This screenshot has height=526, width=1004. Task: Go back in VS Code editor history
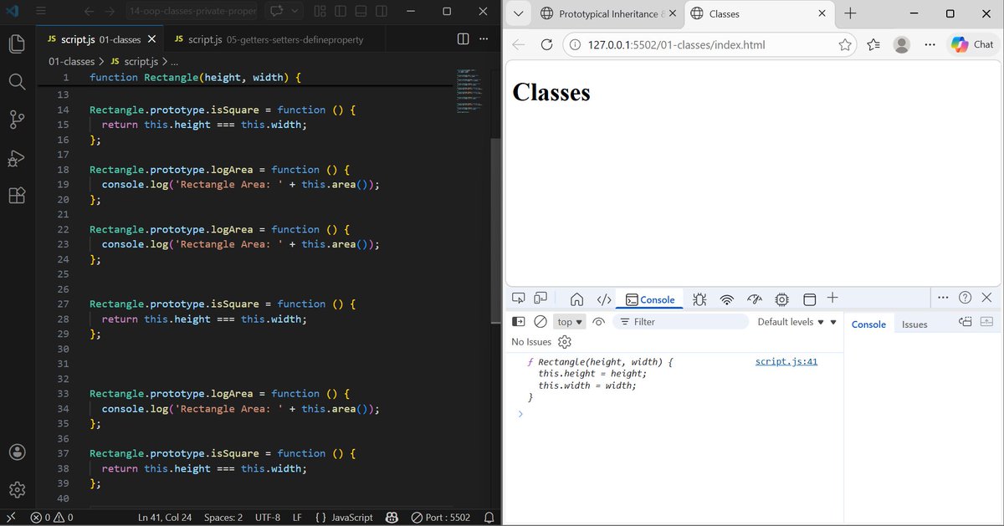tap(89, 12)
